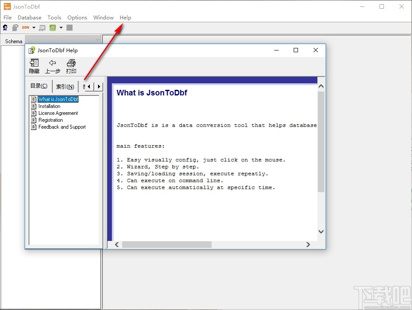Open the Options menu
Image resolution: width=412 pixels, height=310 pixels.
77,17
